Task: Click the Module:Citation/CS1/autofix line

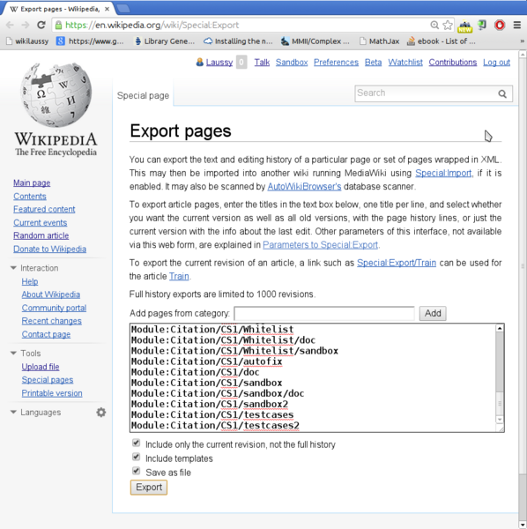Action: tap(207, 361)
